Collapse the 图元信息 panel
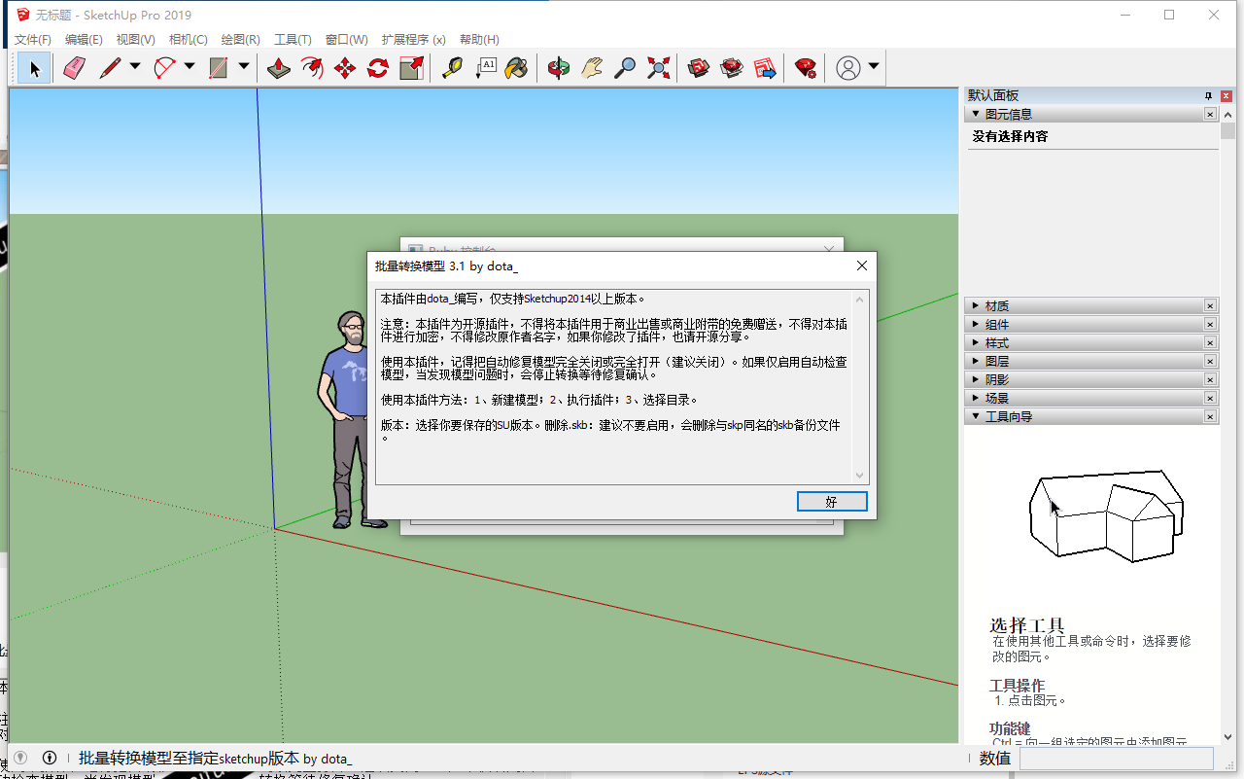This screenshot has width=1244, height=779. (975, 114)
